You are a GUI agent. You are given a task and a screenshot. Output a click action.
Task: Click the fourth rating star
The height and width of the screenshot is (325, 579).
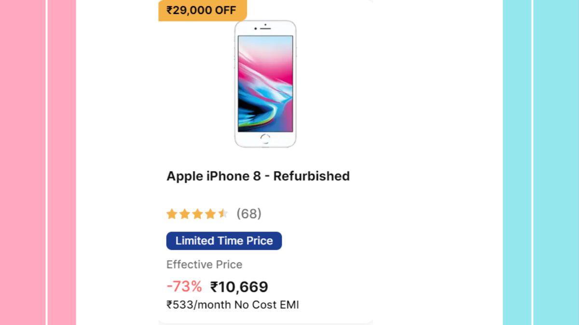(210, 214)
